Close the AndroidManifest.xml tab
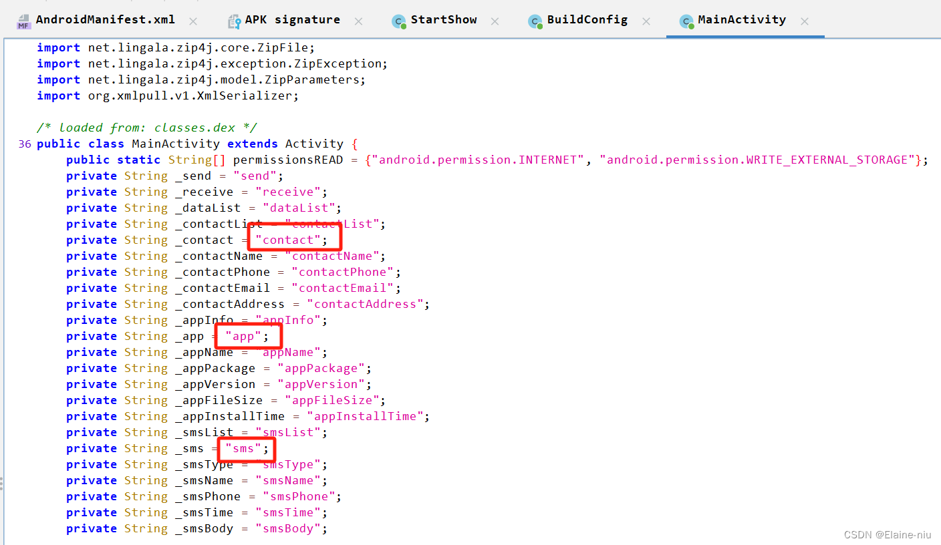The height and width of the screenshot is (545, 941). [193, 21]
